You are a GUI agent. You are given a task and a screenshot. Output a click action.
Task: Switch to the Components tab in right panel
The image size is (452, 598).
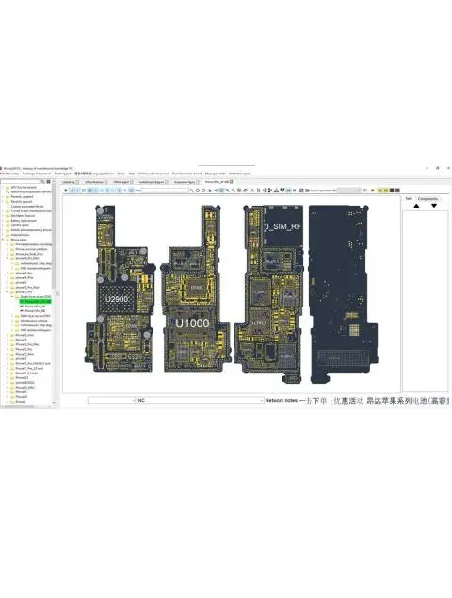click(428, 199)
